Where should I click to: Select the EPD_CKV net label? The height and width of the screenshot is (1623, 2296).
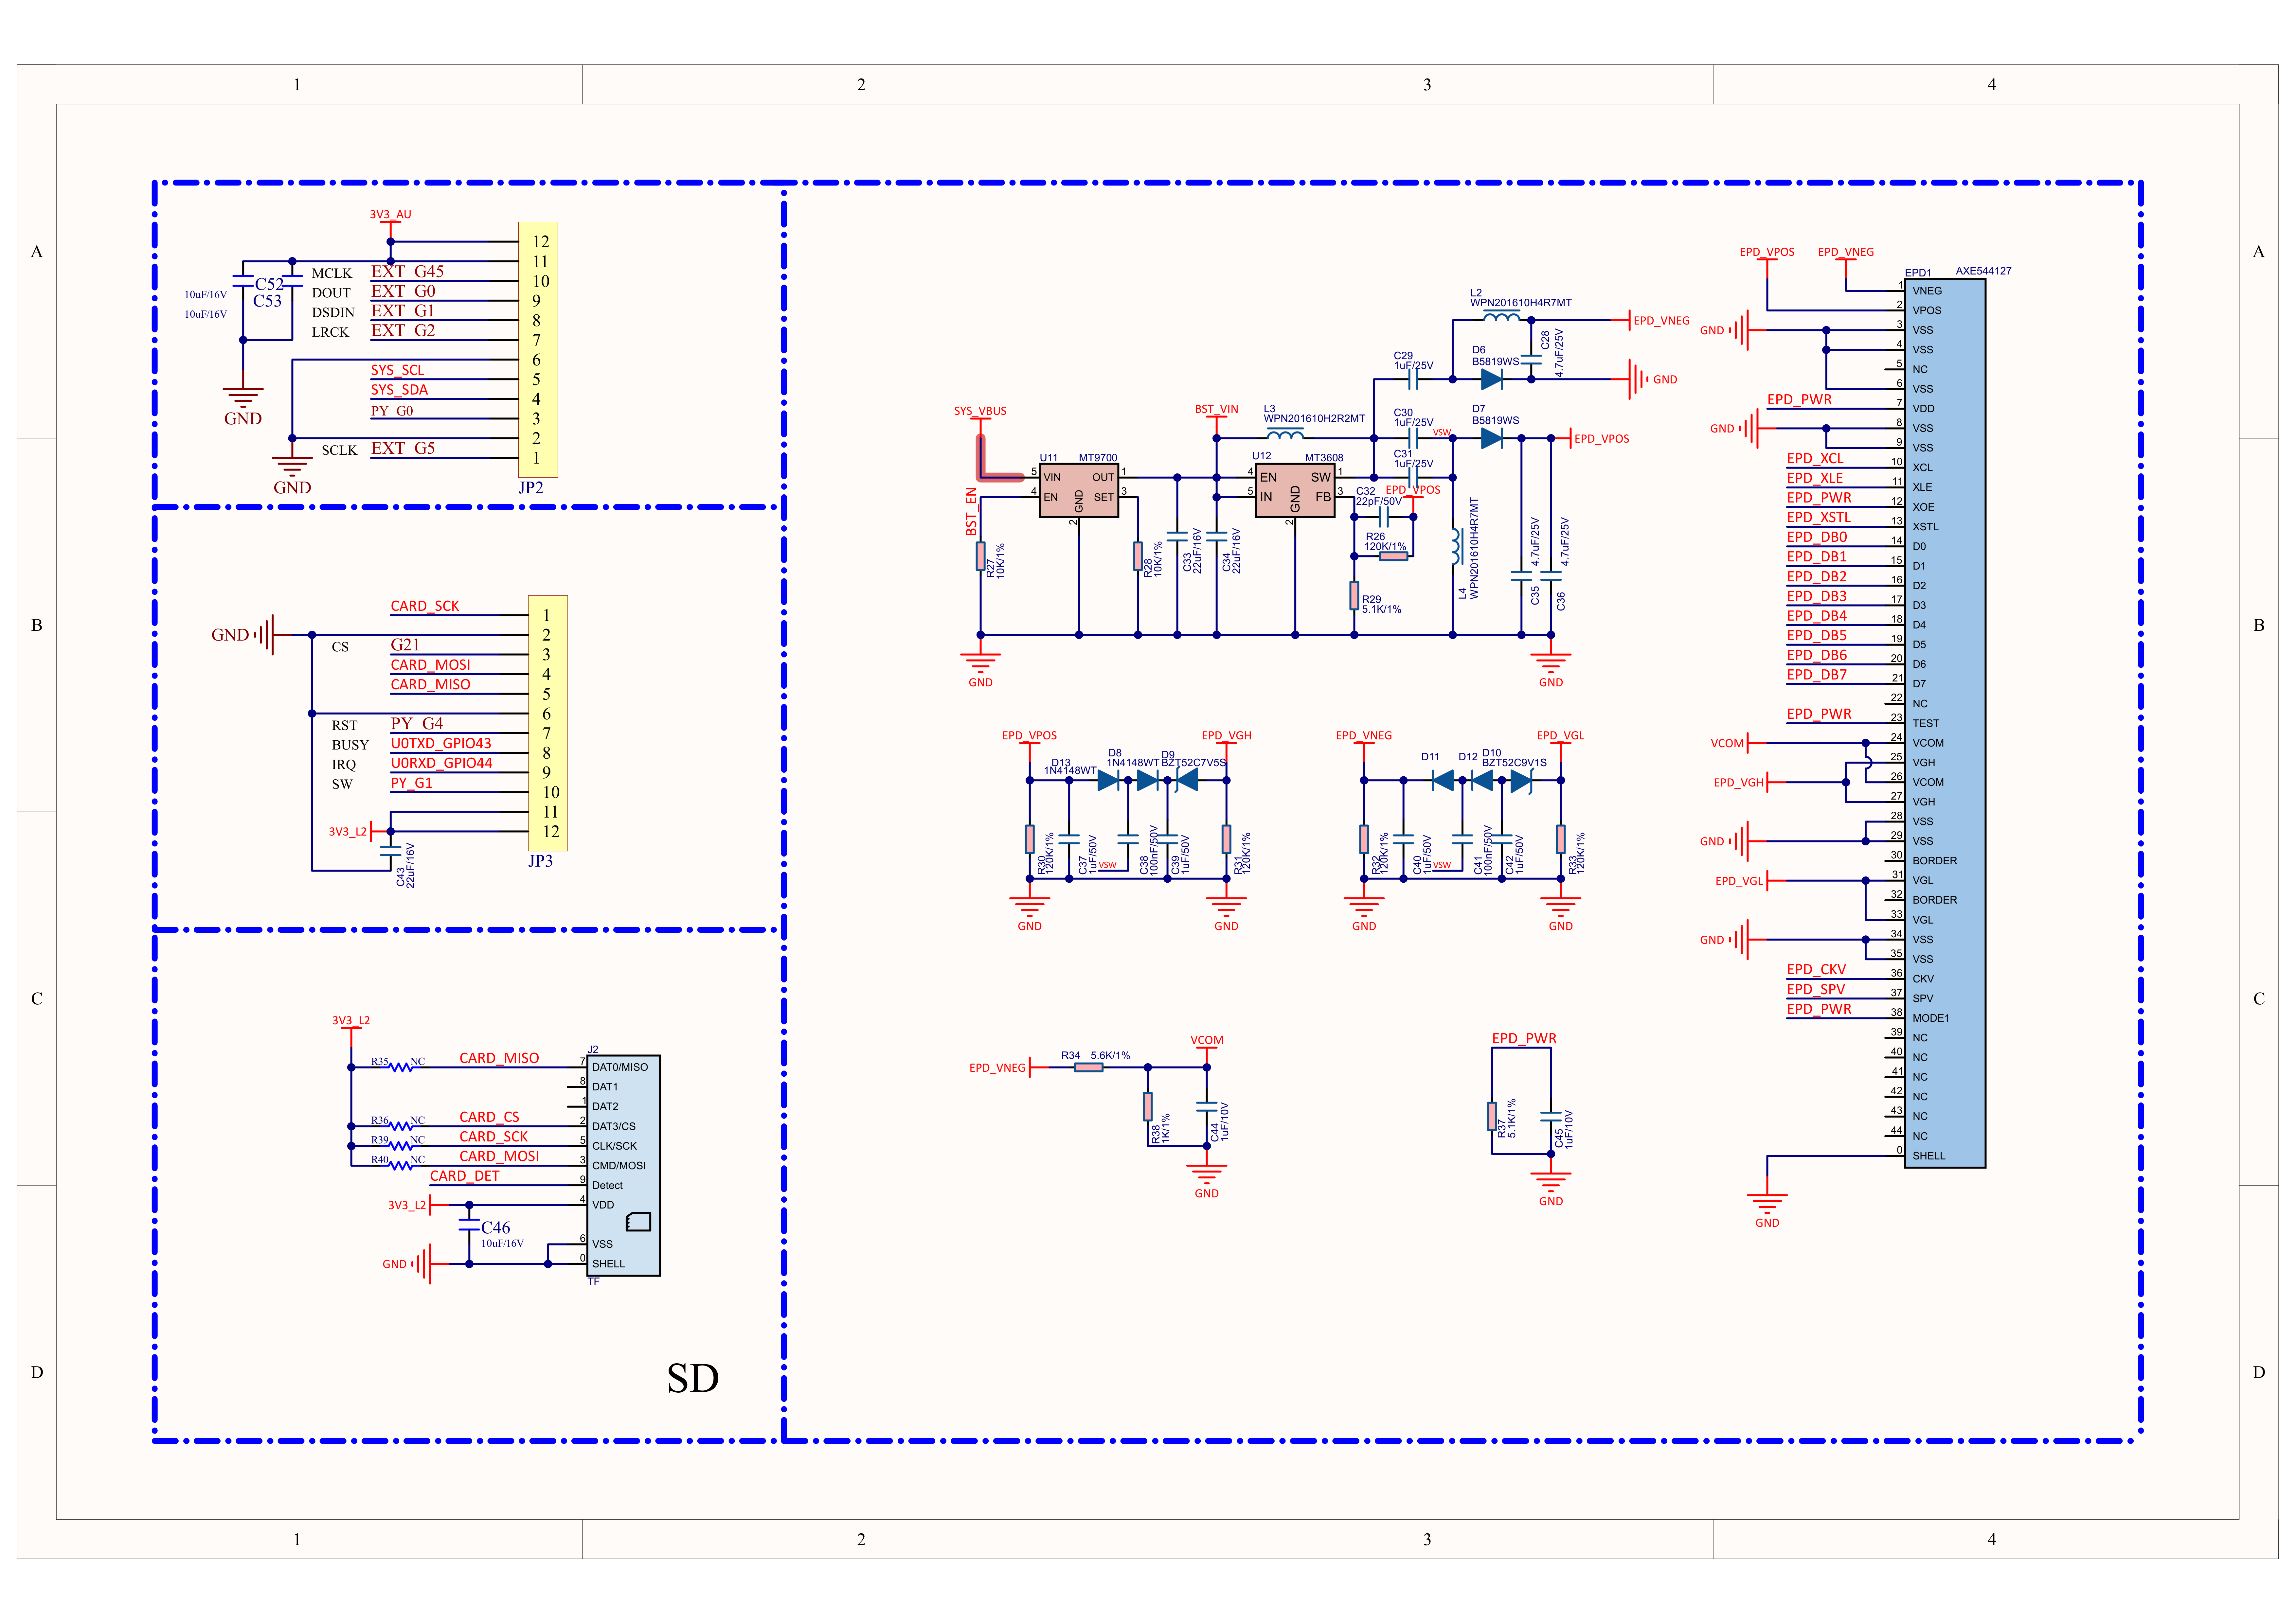[1816, 970]
